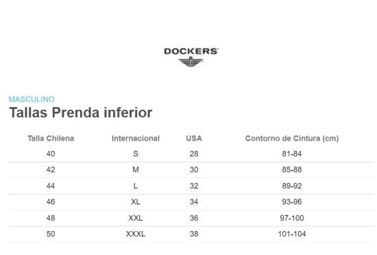The width and height of the screenshot is (377, 255).
Task: Click the 101-104 waist measurement cell
Action: pyautogui.click(x=292, y=234)
